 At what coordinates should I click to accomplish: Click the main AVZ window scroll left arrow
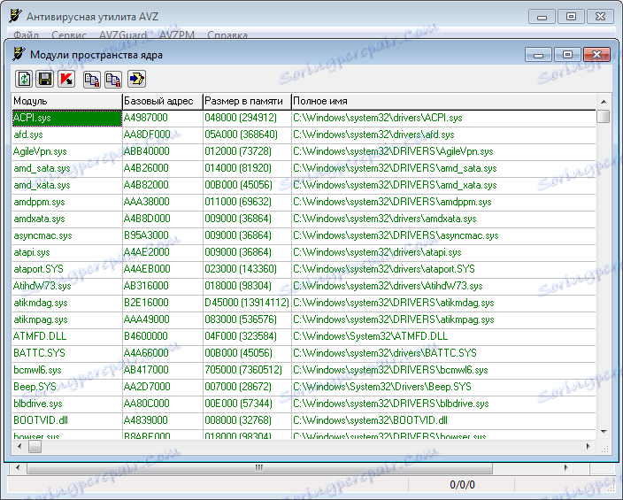click(x=18, y=468)
